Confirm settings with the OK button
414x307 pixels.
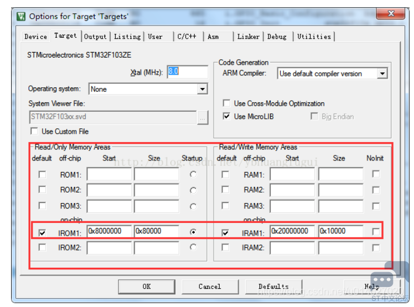point(147,287)
